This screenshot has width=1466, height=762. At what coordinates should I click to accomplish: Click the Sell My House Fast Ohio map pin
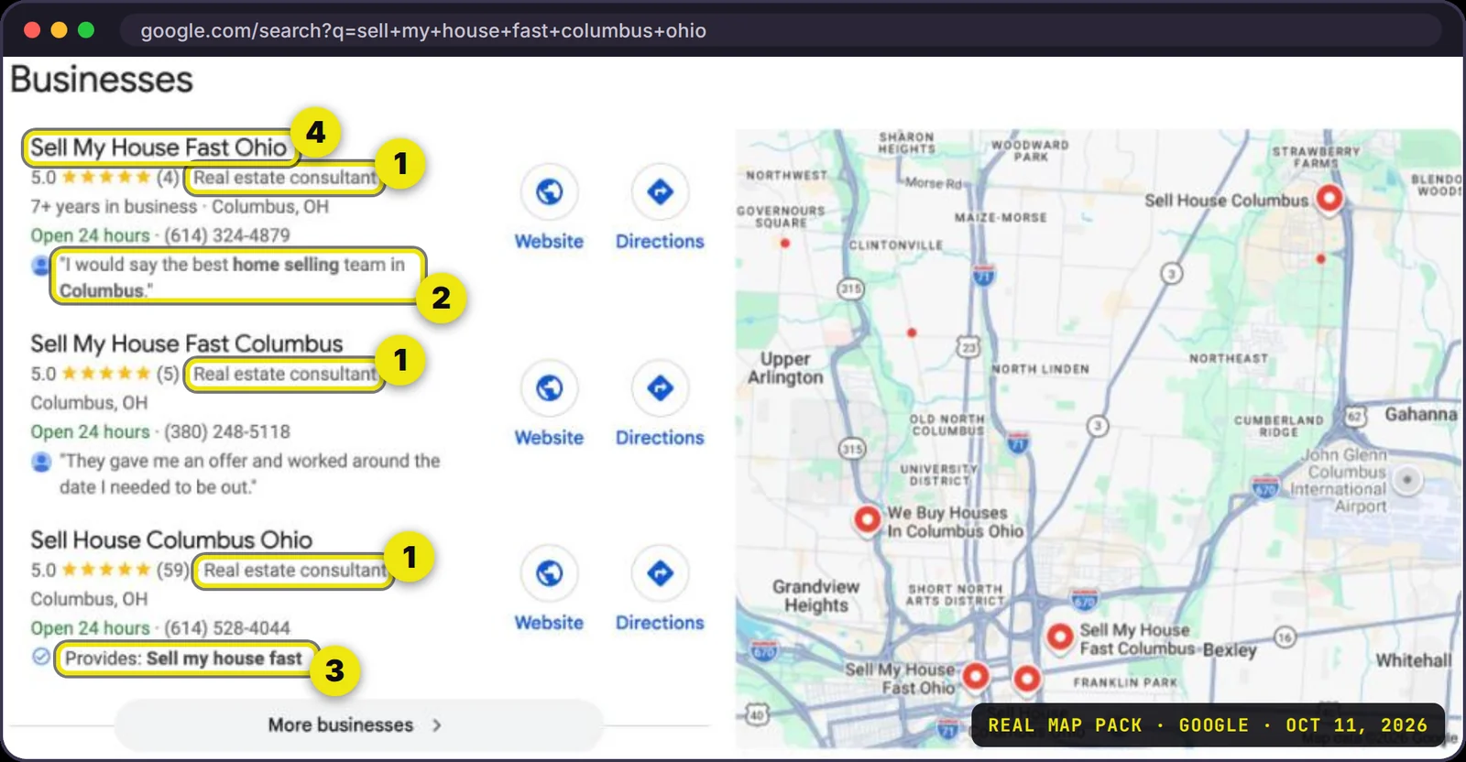[976, 676]
